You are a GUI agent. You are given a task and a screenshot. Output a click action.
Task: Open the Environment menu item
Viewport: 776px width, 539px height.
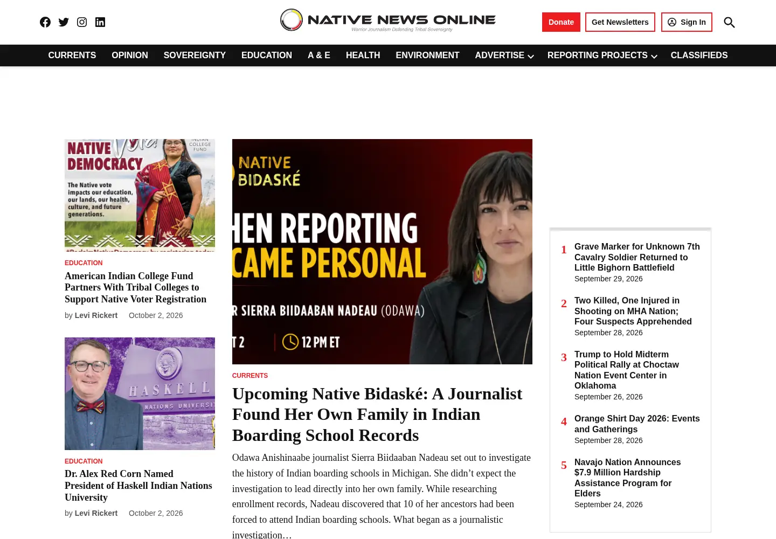[x=427, y=56]
